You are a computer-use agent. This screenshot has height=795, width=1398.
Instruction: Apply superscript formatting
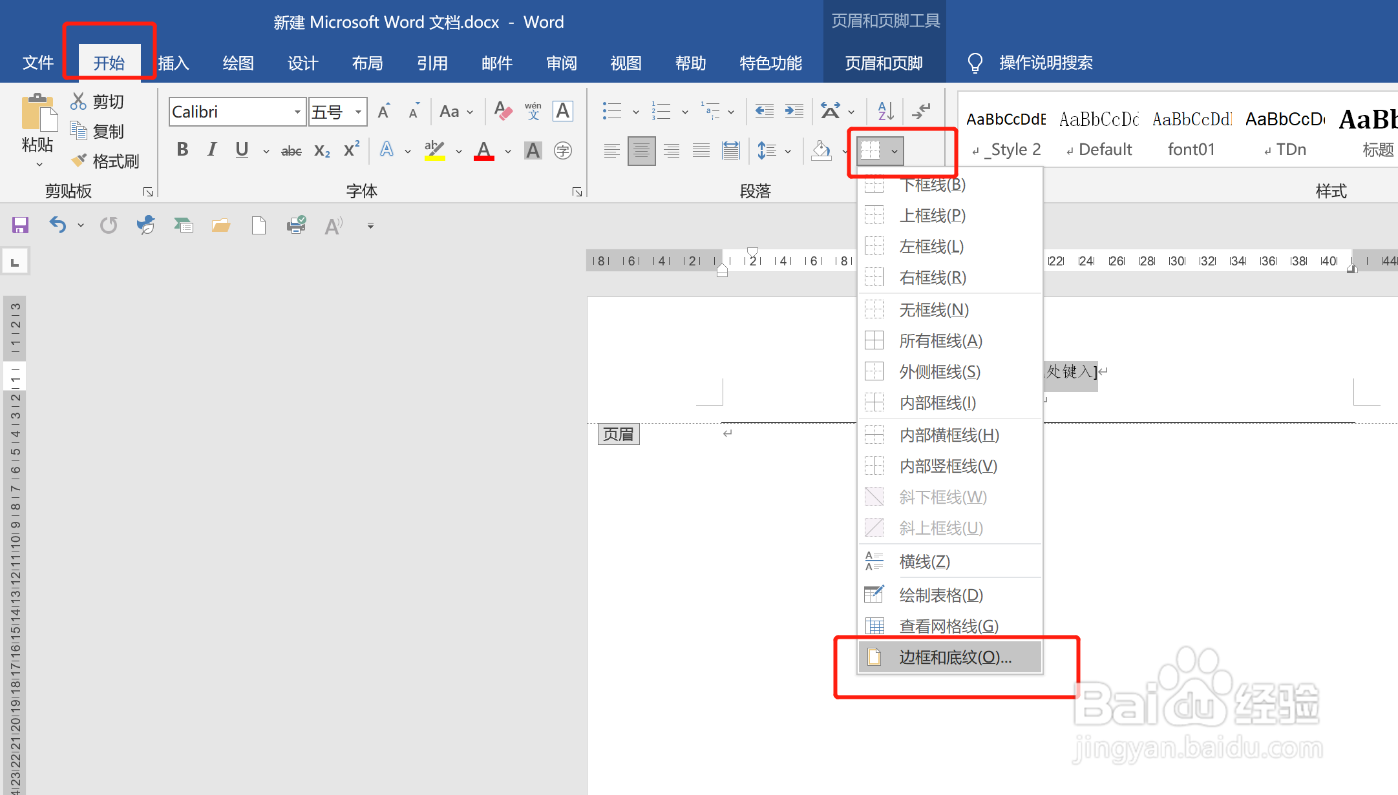(x=352, y=149)
